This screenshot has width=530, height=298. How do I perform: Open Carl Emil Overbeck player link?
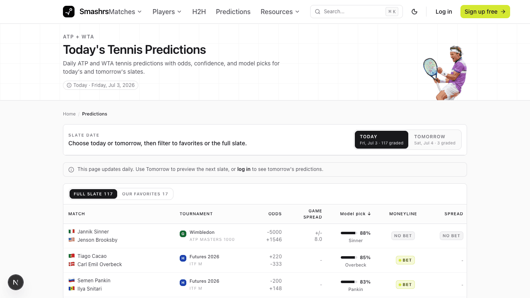click(x=100, y=264)
